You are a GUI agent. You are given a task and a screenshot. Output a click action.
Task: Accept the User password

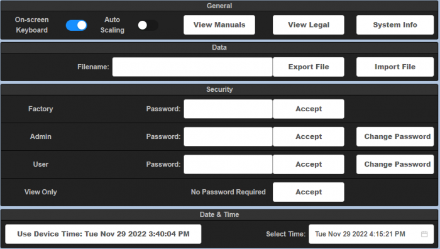tap(309, 165)
